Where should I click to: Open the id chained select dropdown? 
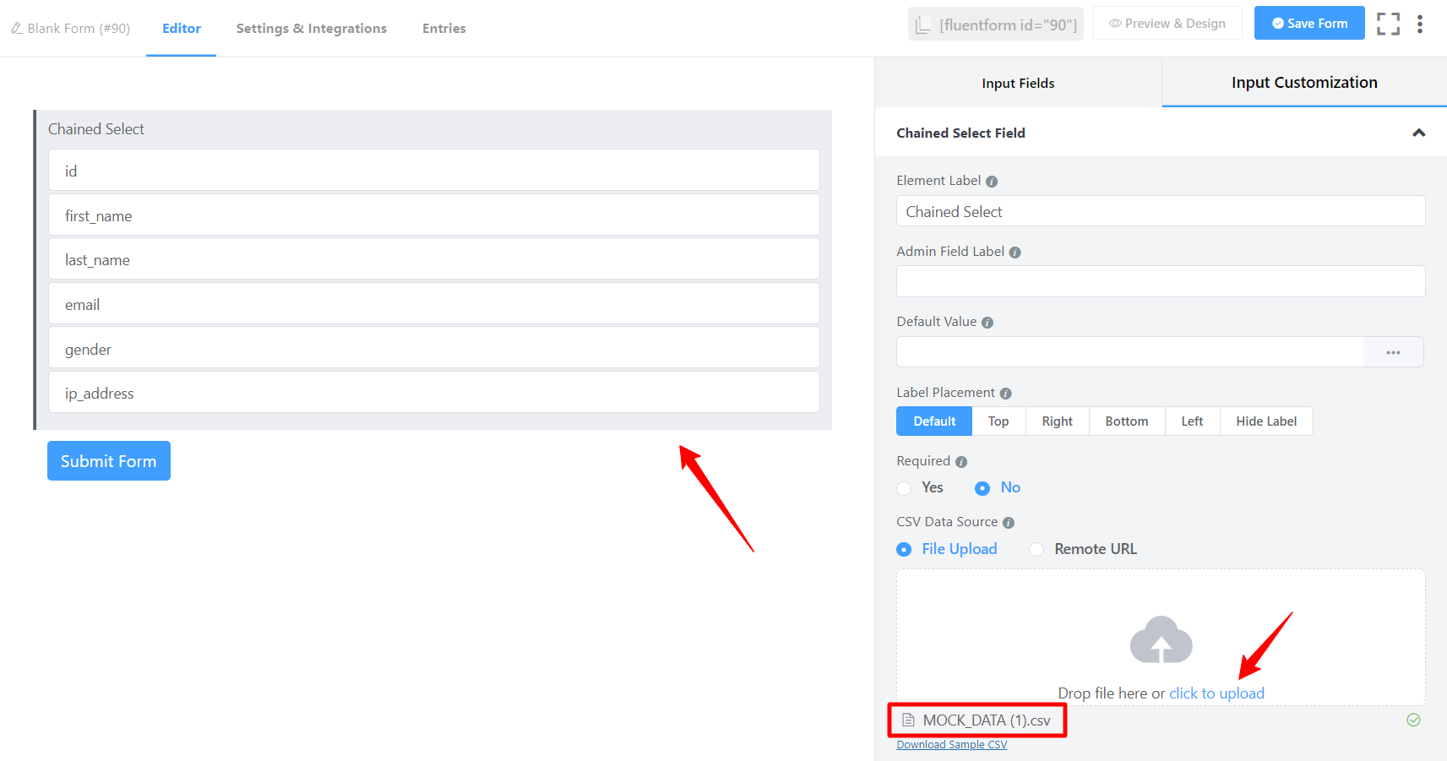(x=433, y=171)
